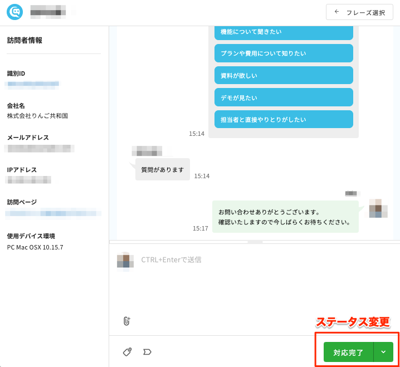Click the avatar next to the message input
This screenshot has height=367, width=400.
(x=125, y=260)
